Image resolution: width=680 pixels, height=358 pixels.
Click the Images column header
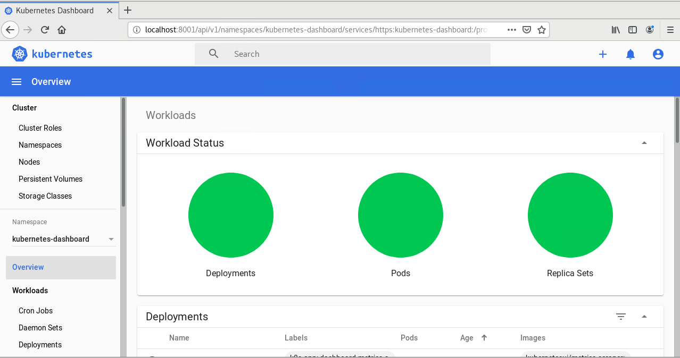click(533, 338)
